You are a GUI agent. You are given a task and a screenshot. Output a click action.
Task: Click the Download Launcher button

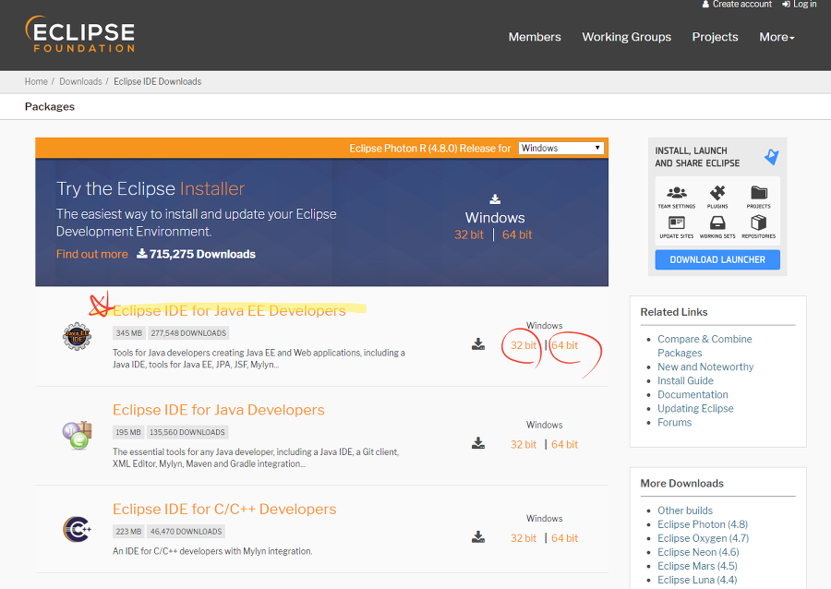click(717, 259)
